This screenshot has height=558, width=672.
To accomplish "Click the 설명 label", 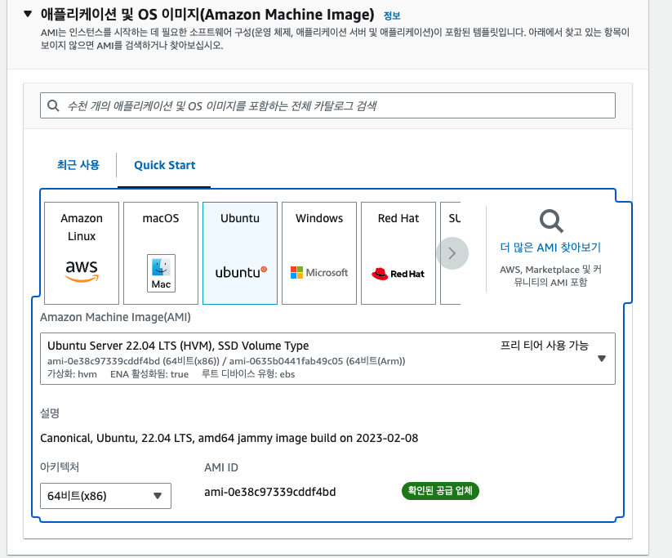I will click(50, 413).
